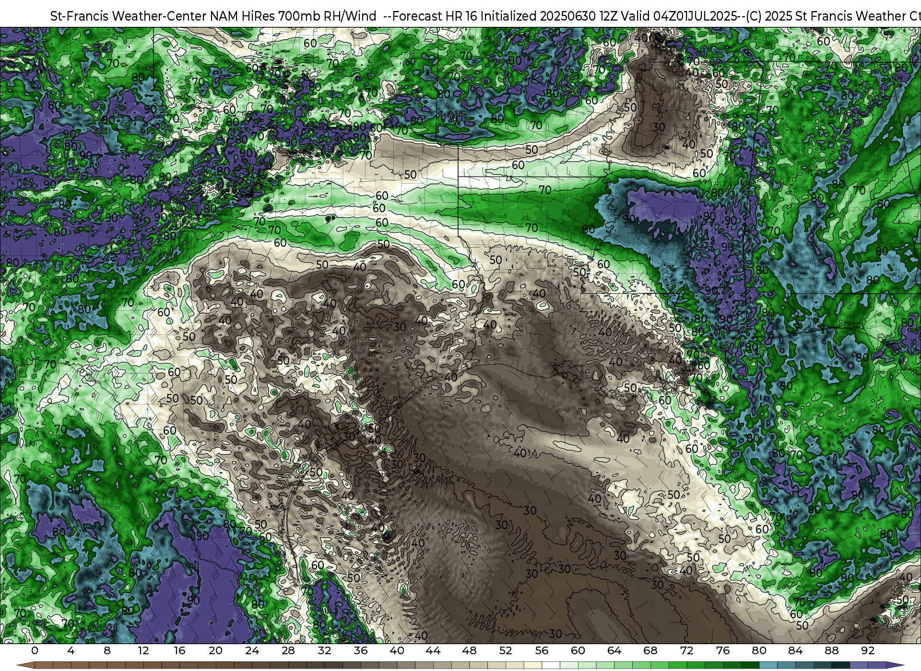The image size is (921, 671).
Task: Click the 'Forecast HR 16' title text
Action: (434, 16)
